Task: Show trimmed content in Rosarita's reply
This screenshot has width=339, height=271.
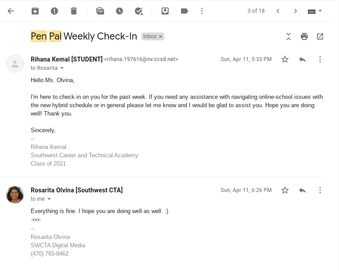Action: point(36,220)
